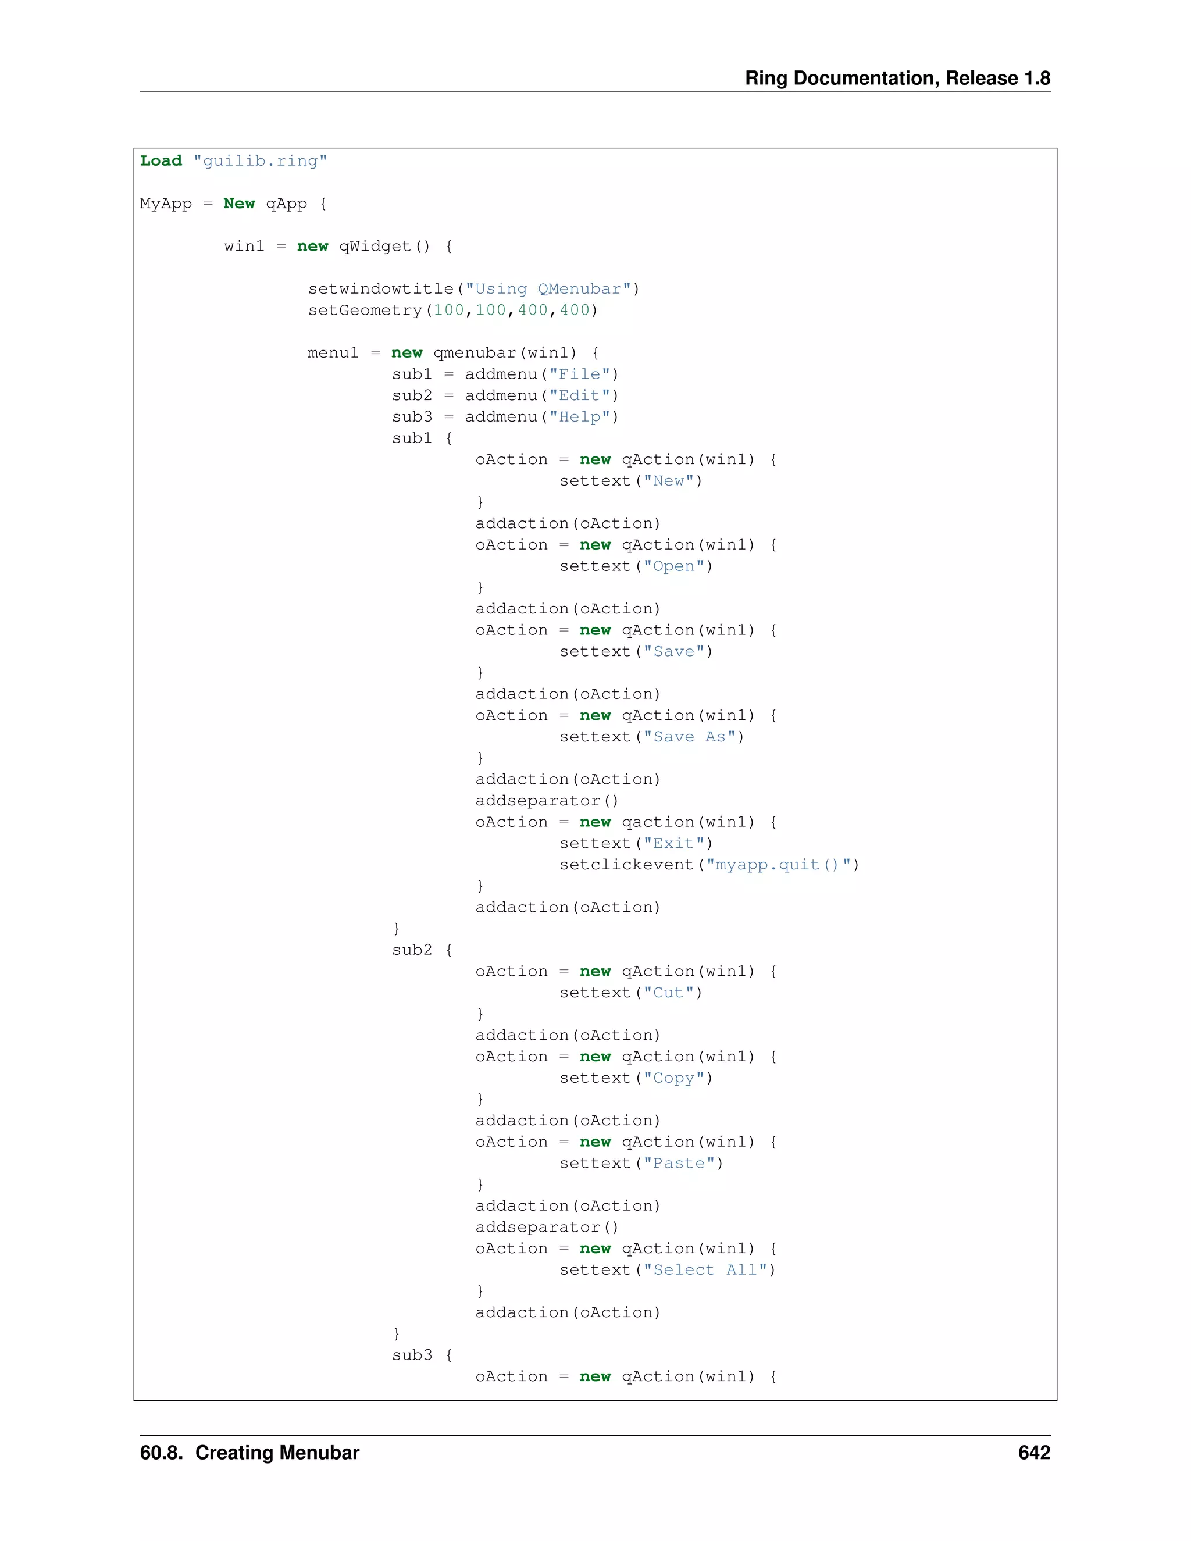Screen dimensions: 1191x1541
Task: Click the settext("Select All") line
Action: [x=667, y=1270]
